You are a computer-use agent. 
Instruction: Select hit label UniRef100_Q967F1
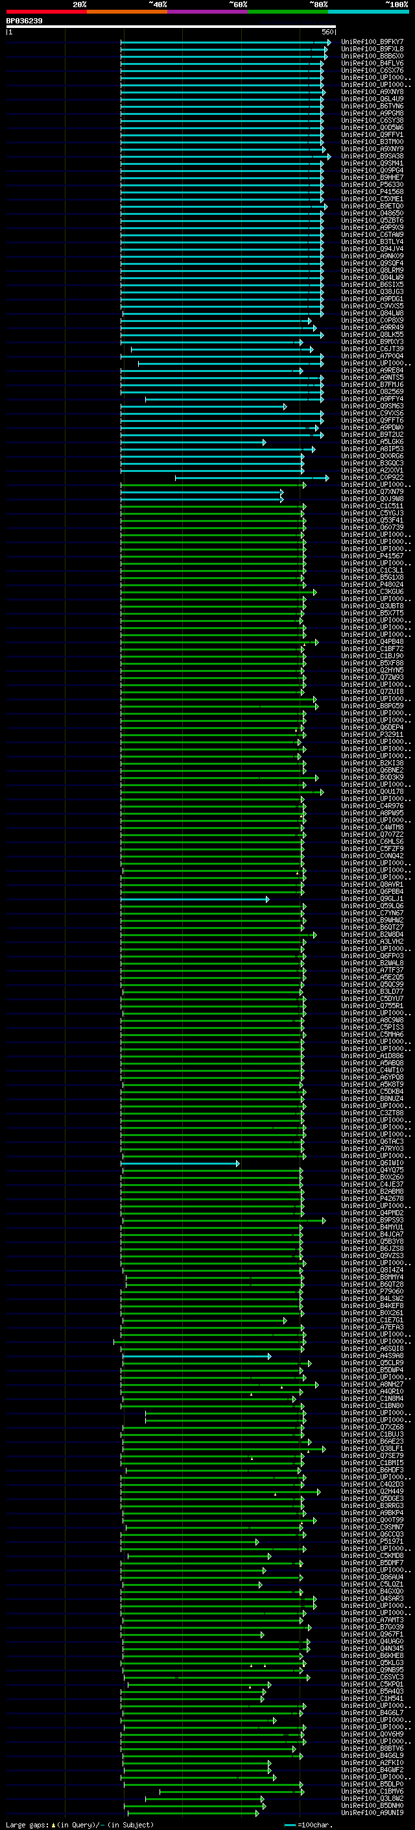tap(372, 1634)
